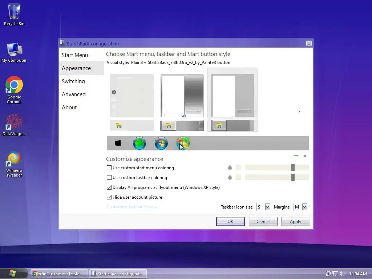Launch Winaero Tweaker desktop shortcut
The width and height of the screenshot is (372, 279).
[14, 164]
